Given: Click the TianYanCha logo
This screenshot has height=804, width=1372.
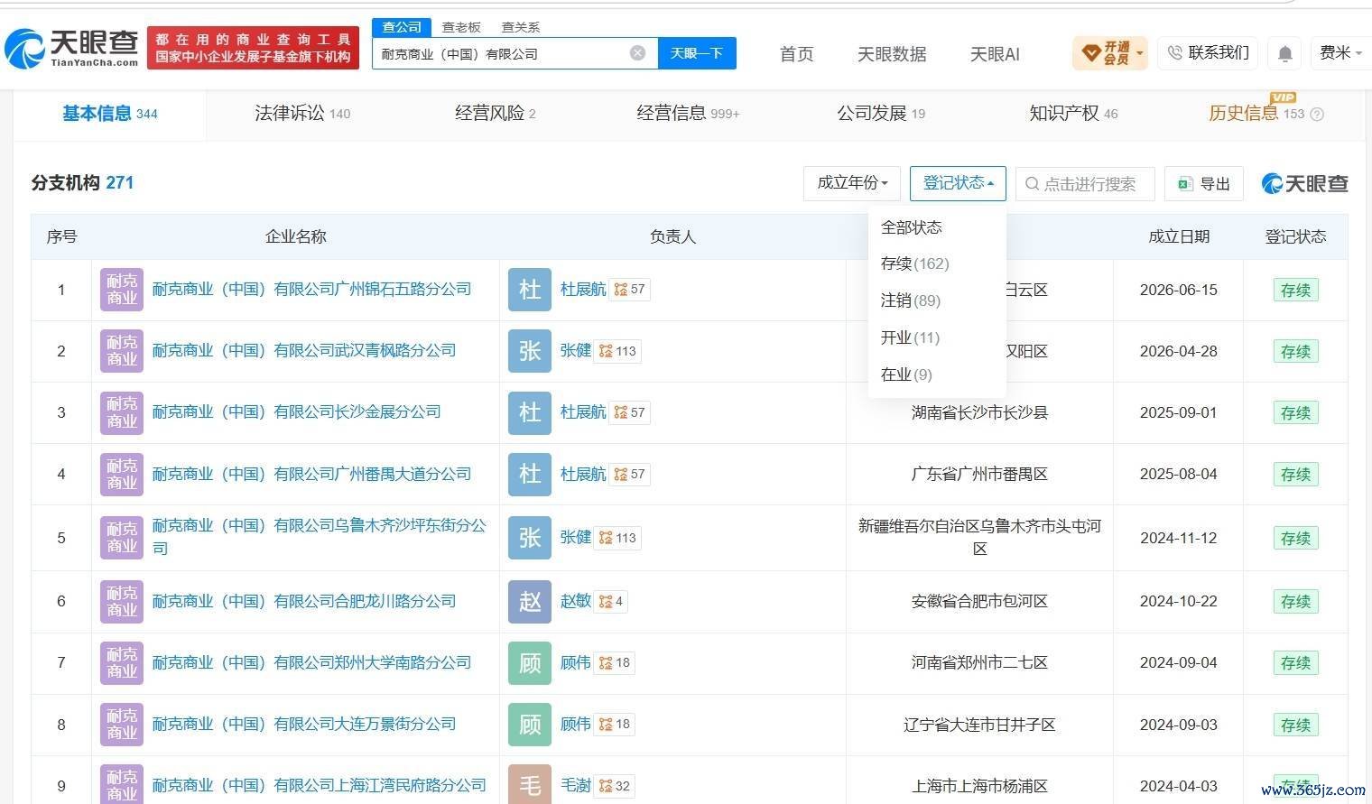Looking at the screenshot, I should tap(71, 48).
